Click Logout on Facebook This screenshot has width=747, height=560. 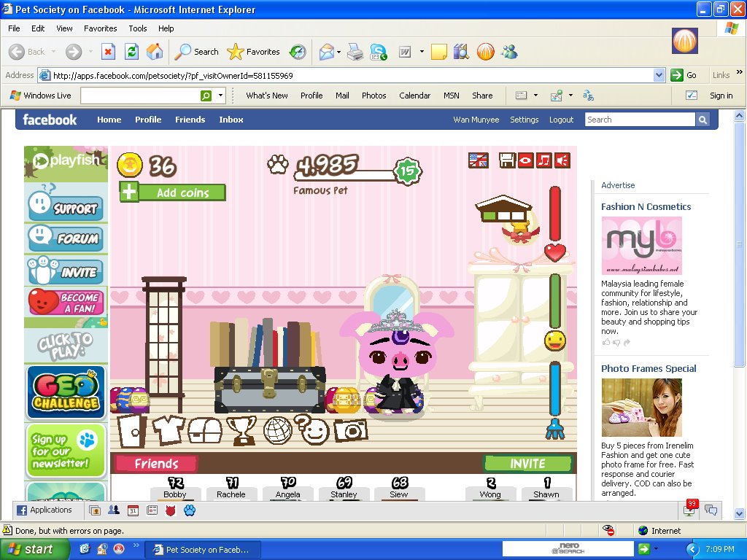click(561, 120)
